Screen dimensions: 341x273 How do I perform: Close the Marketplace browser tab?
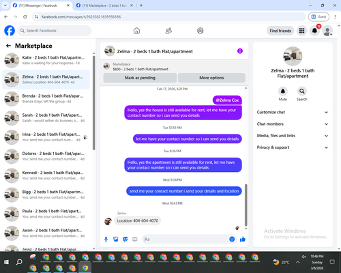[x=132, y=5]
